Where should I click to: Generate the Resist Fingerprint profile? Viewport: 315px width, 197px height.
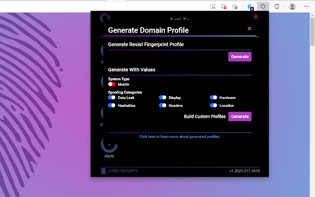[x=240, y=57]
